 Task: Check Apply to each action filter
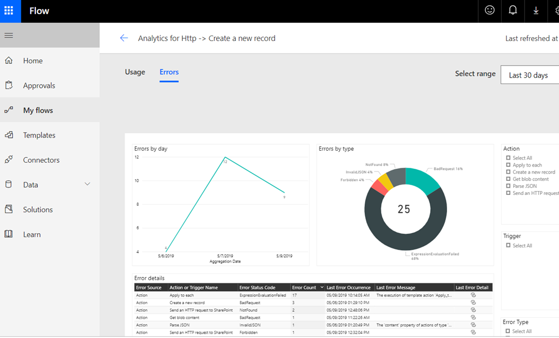(508, 165)
